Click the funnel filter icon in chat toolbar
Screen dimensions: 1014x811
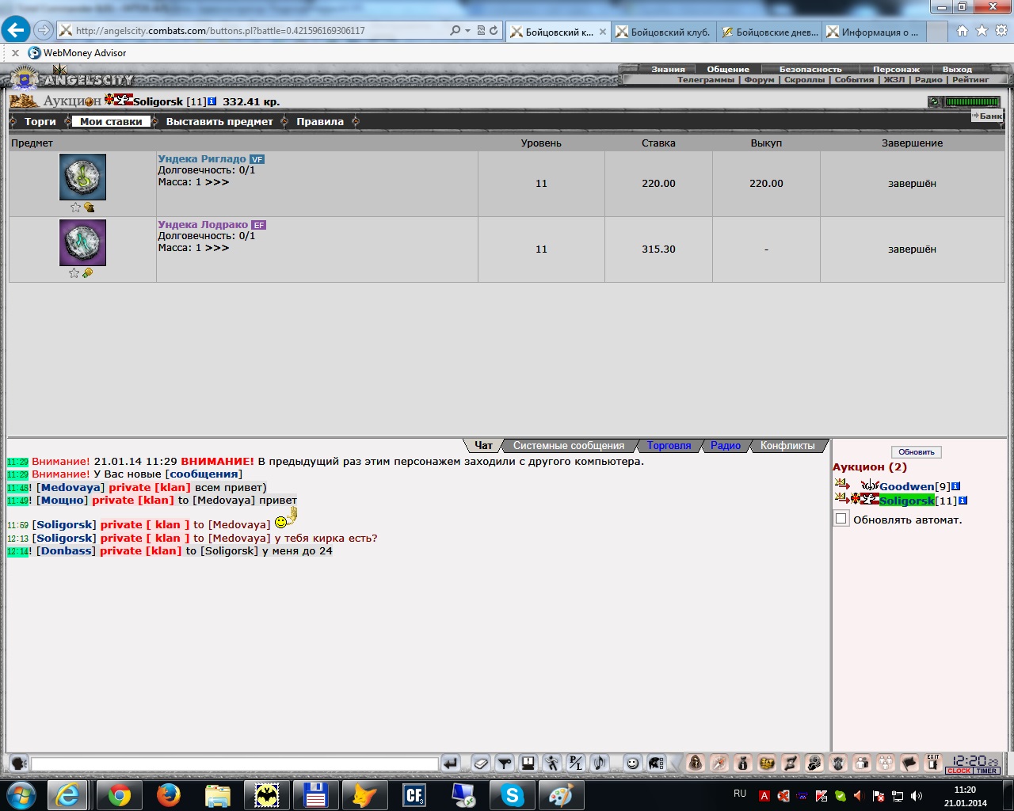[x=505, y=763]
